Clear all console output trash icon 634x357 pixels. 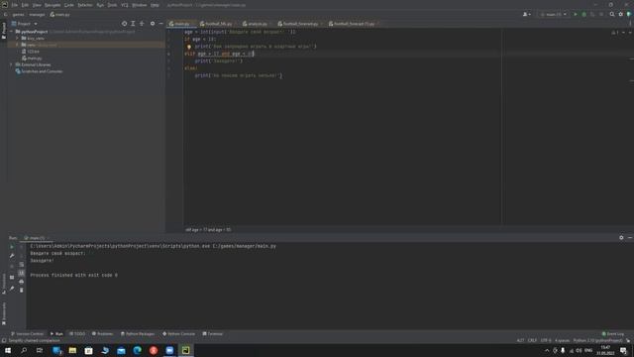22,291
